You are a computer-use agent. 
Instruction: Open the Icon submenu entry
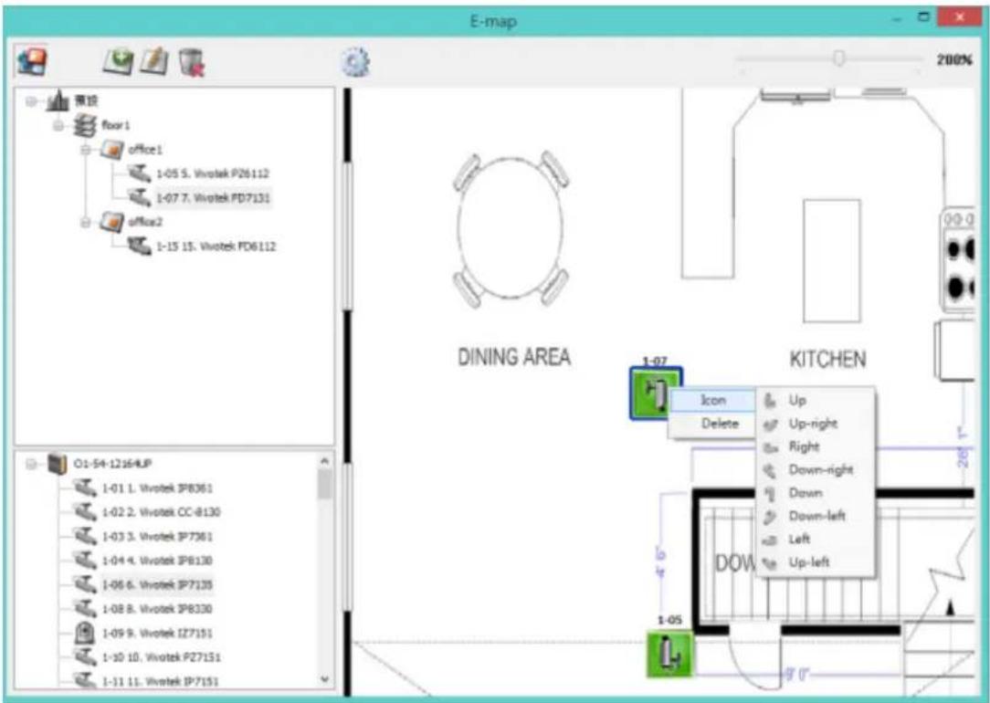click(713, 400)
